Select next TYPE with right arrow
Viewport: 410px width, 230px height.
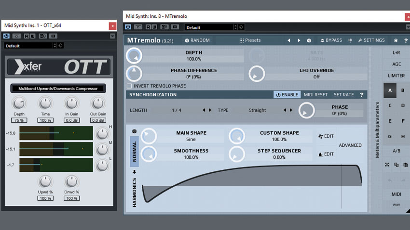[291, 110]
